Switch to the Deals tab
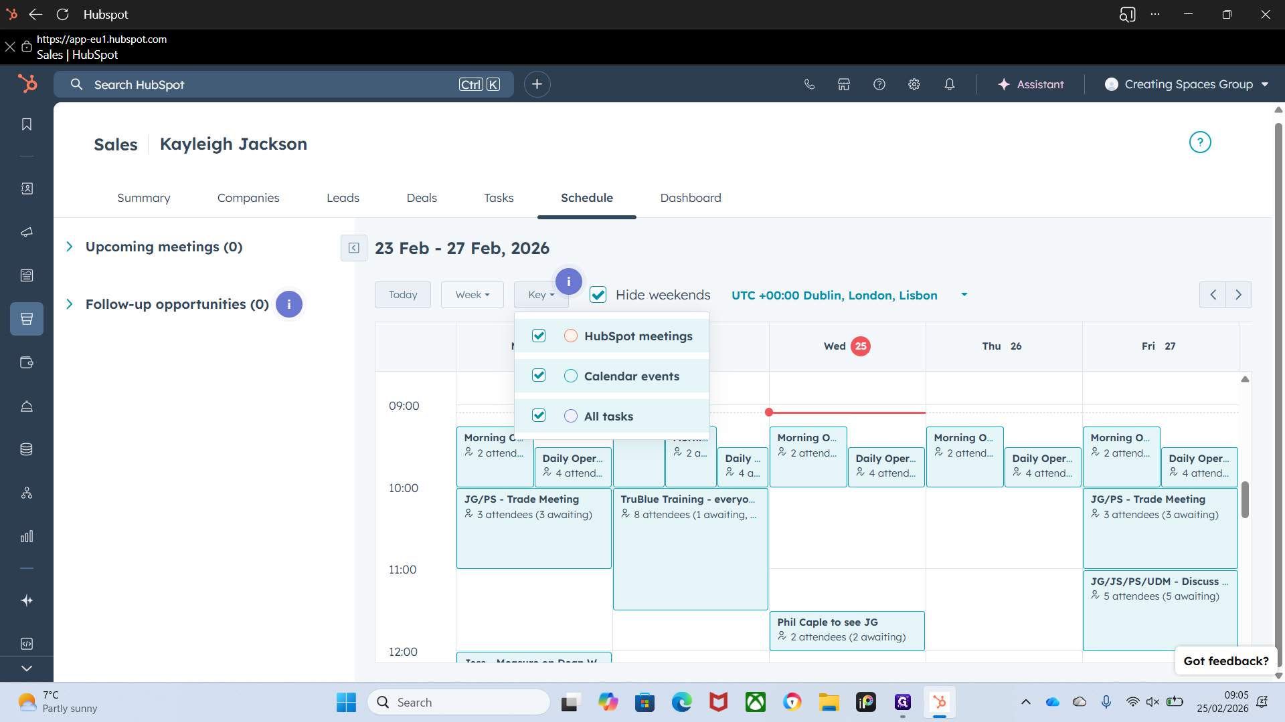This screenshot has height=722, width=1285. [x=422, y=198]
